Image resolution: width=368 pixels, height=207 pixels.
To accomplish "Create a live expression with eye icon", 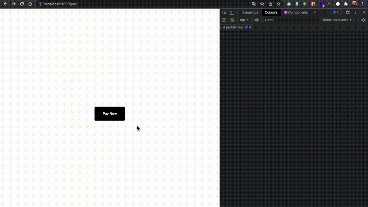I will (x=256, y=20).
